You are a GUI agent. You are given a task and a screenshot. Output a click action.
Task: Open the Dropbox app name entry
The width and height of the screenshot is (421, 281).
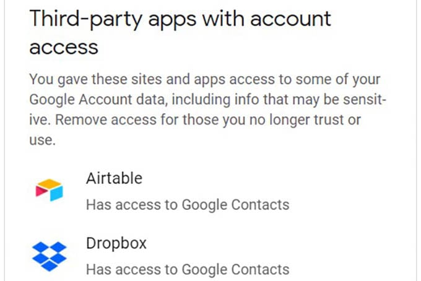(x=116, y=243)
